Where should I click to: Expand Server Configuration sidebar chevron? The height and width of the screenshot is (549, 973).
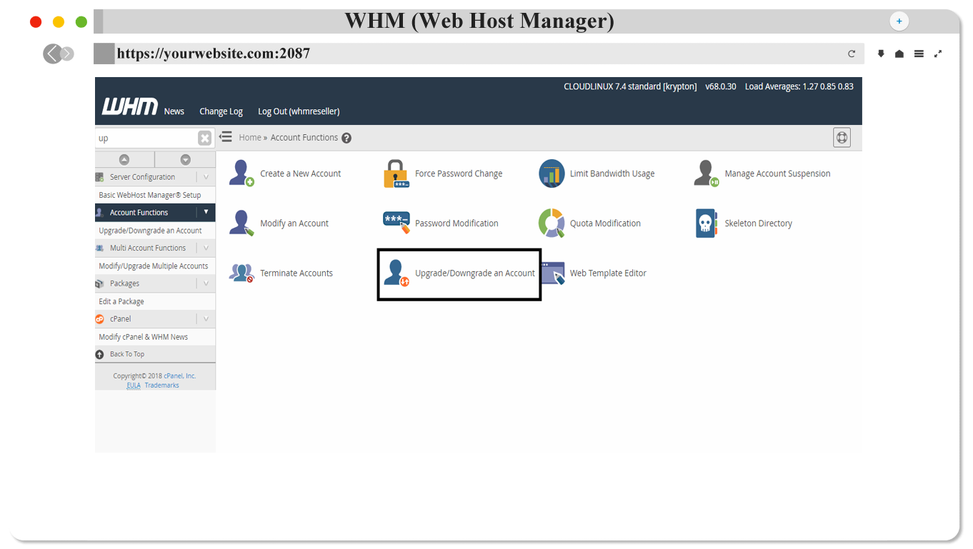(x=206, y=177)
